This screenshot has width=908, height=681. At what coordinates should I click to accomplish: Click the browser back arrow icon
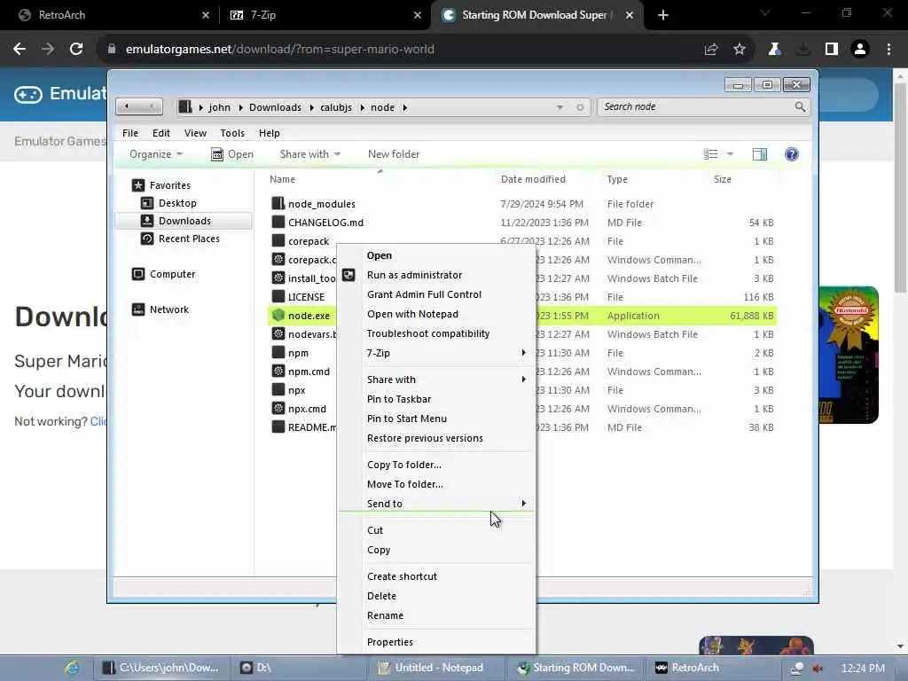[x=20, y=50]
